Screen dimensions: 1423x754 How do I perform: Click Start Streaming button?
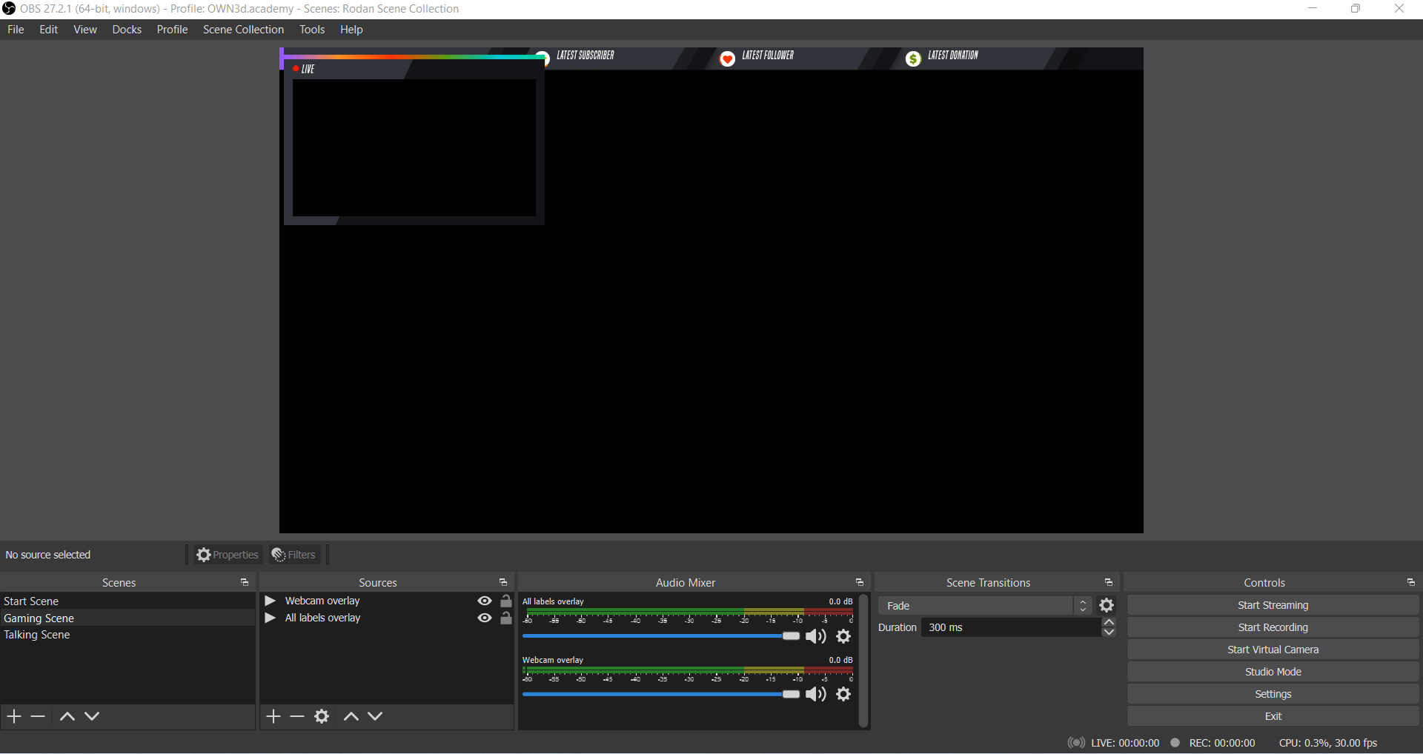[1273, 605]
